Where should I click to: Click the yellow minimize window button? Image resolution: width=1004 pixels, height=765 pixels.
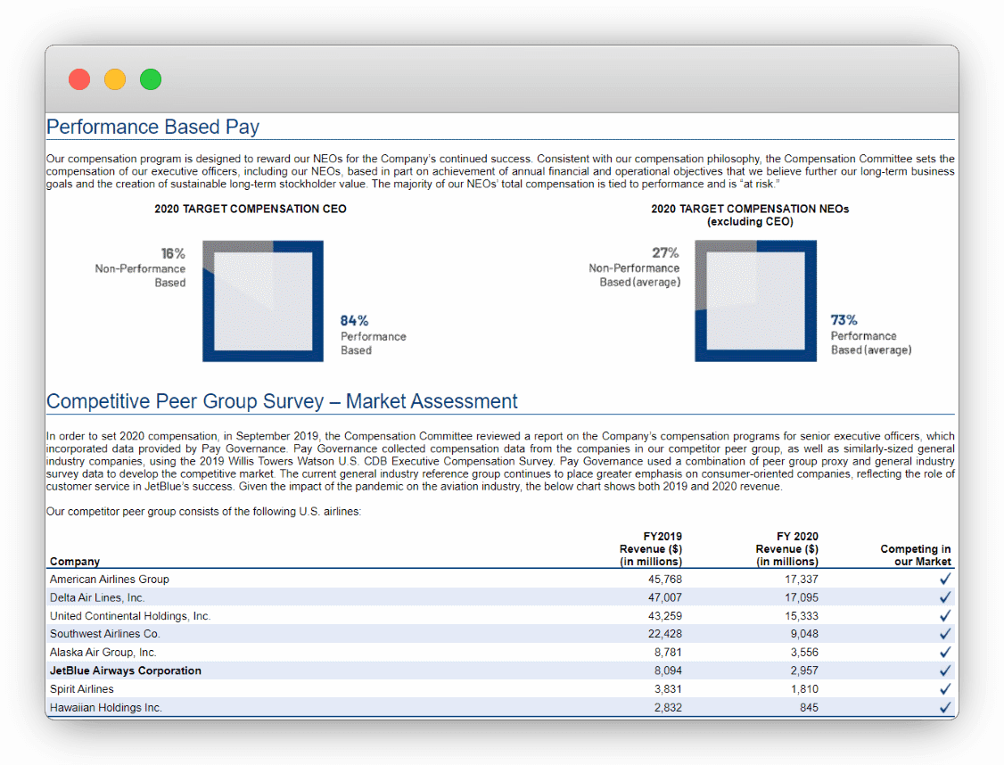point(115,79)
